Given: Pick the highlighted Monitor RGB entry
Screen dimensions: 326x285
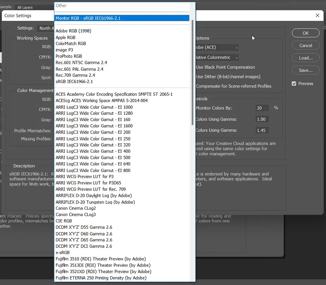Looking at the screenshot, I should (x=88, y=18).
